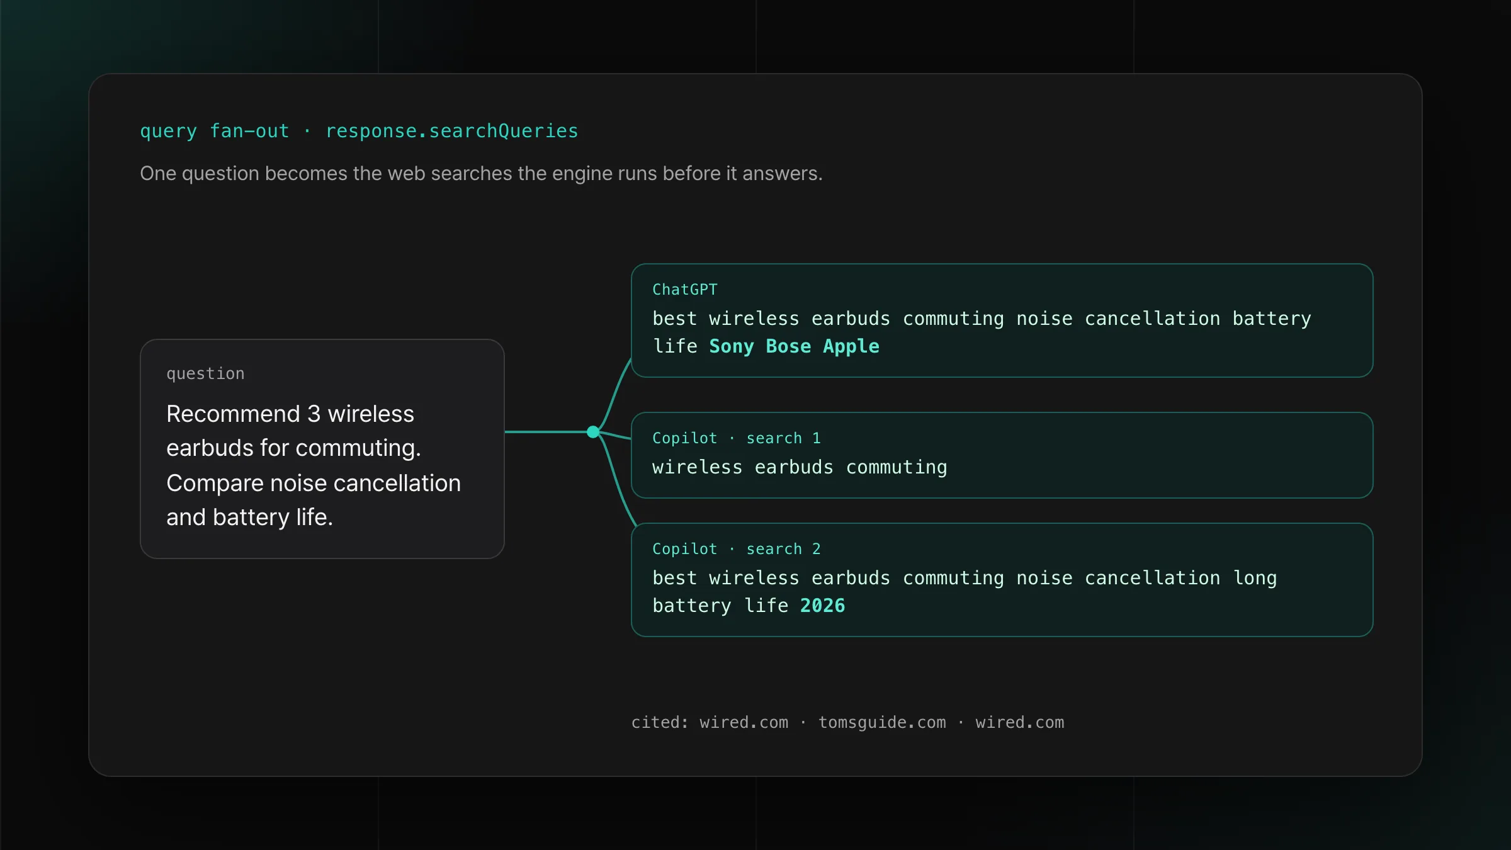1511x850 pixels.
Task: Click highlighted 'Sony Bose Apple' text
Action: (x=795, y=346)
